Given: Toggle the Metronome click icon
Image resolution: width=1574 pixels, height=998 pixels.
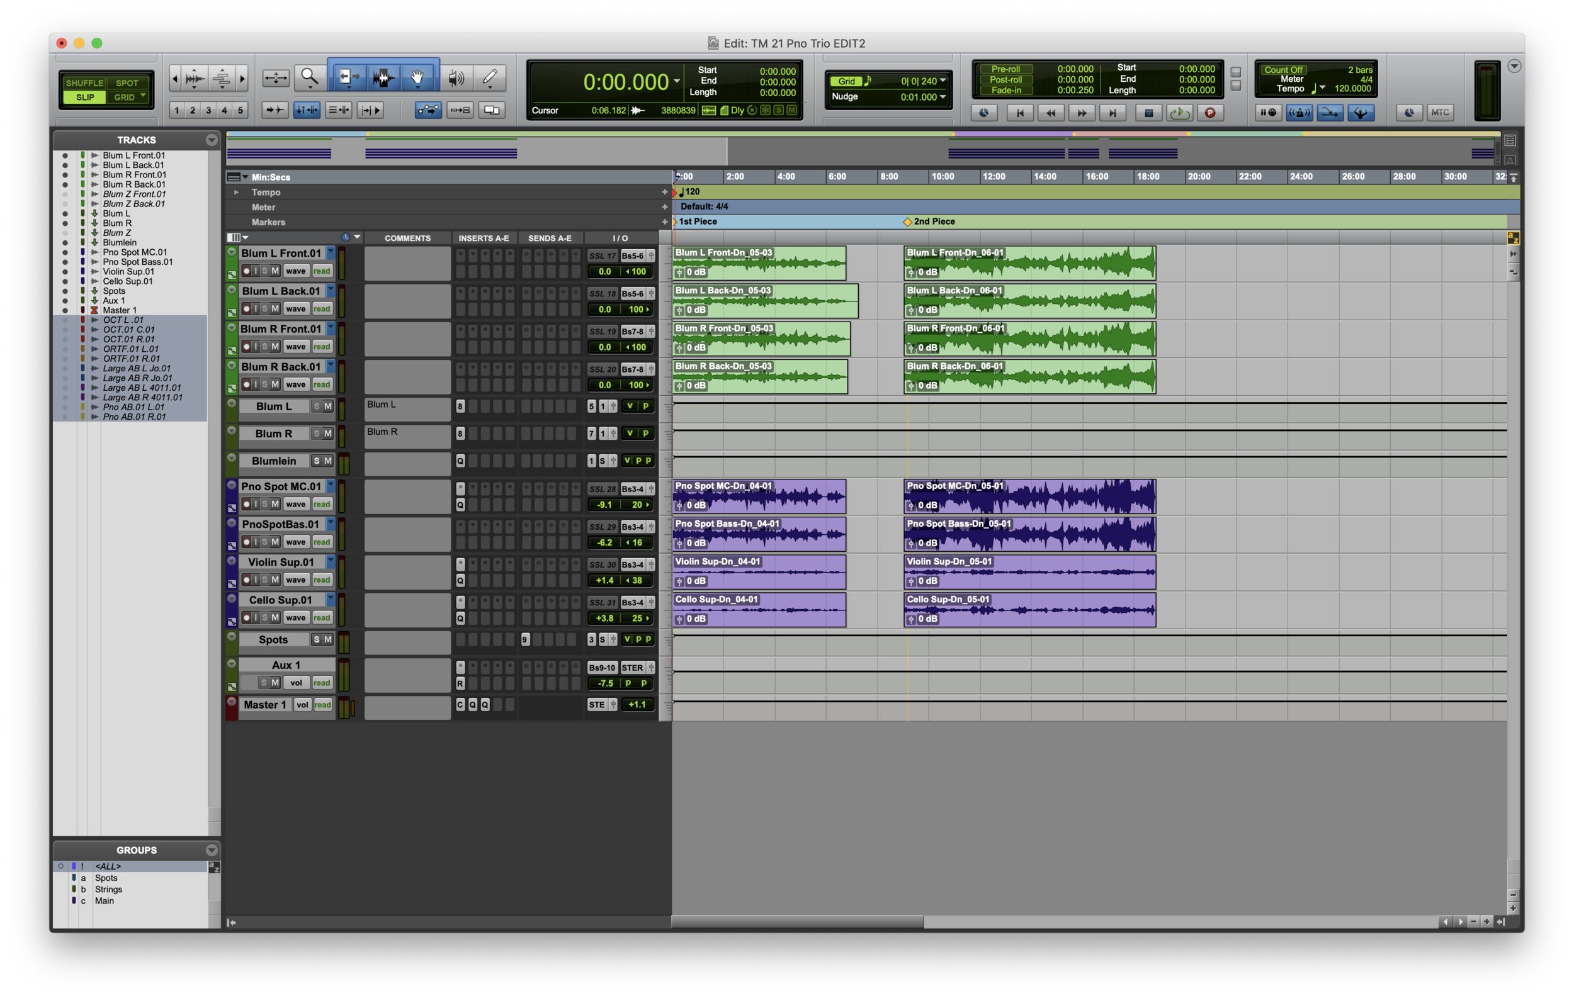Looking at the screenshot, I should [1299, 113].
